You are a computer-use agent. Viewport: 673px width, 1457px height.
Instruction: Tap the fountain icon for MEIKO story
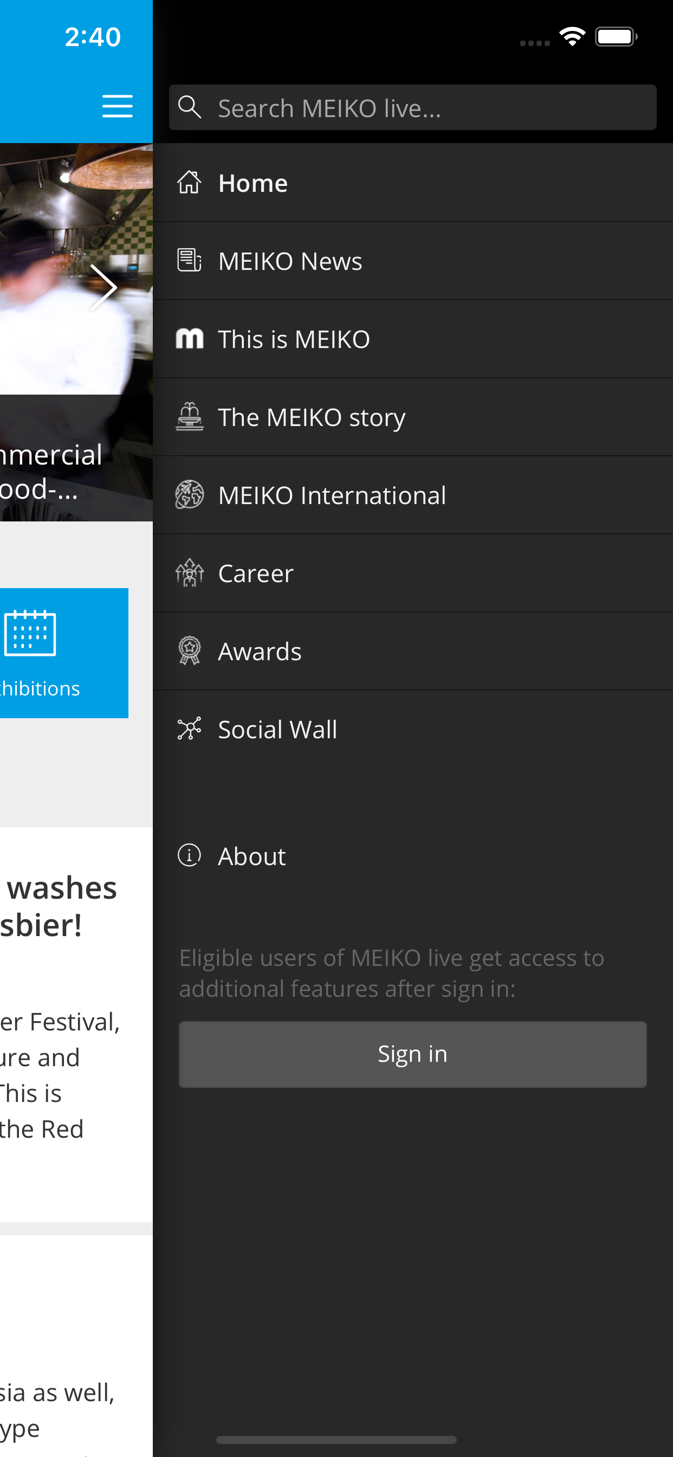[190, 416]
